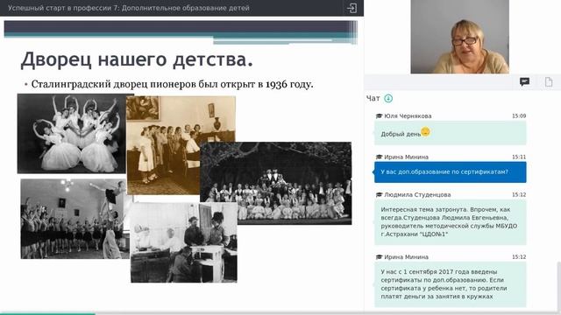Screen dimensions: 561x315
Task: Click sender name Юля Чернякова
Action: [x=408, y=115]
